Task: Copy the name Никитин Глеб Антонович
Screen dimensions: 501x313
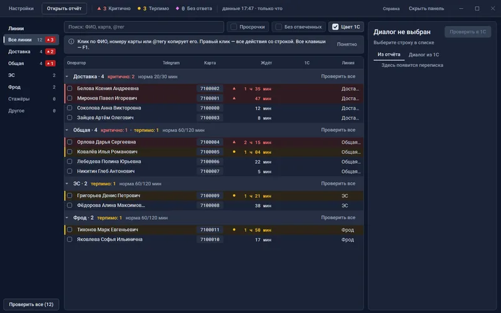Action: point(106,171)
